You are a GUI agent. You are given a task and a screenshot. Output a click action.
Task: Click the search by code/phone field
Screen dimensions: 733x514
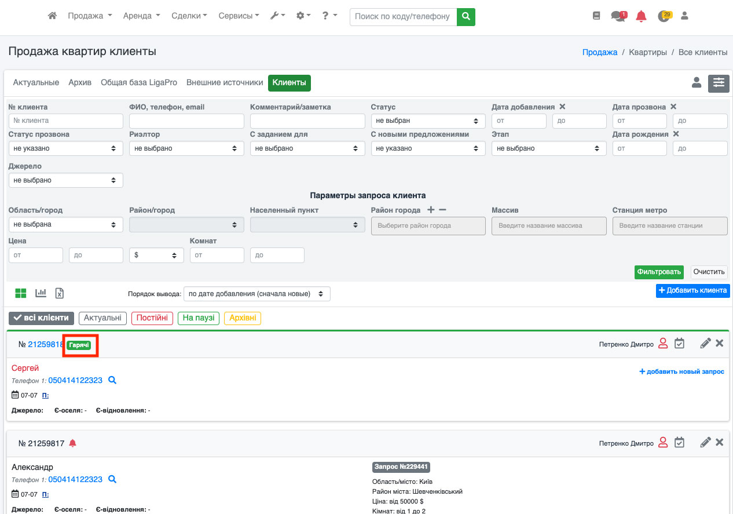pyautogui.click(x=403, y=17)
